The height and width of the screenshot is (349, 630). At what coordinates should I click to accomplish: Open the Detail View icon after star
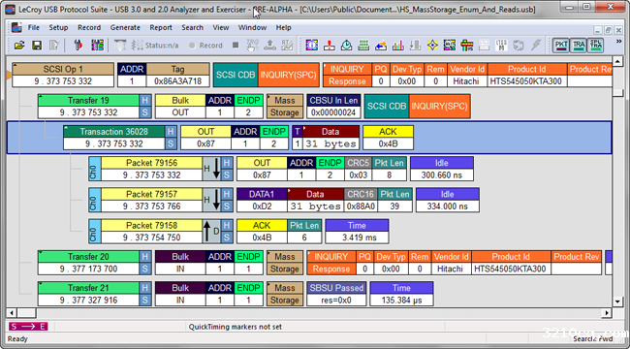[450, 46]
